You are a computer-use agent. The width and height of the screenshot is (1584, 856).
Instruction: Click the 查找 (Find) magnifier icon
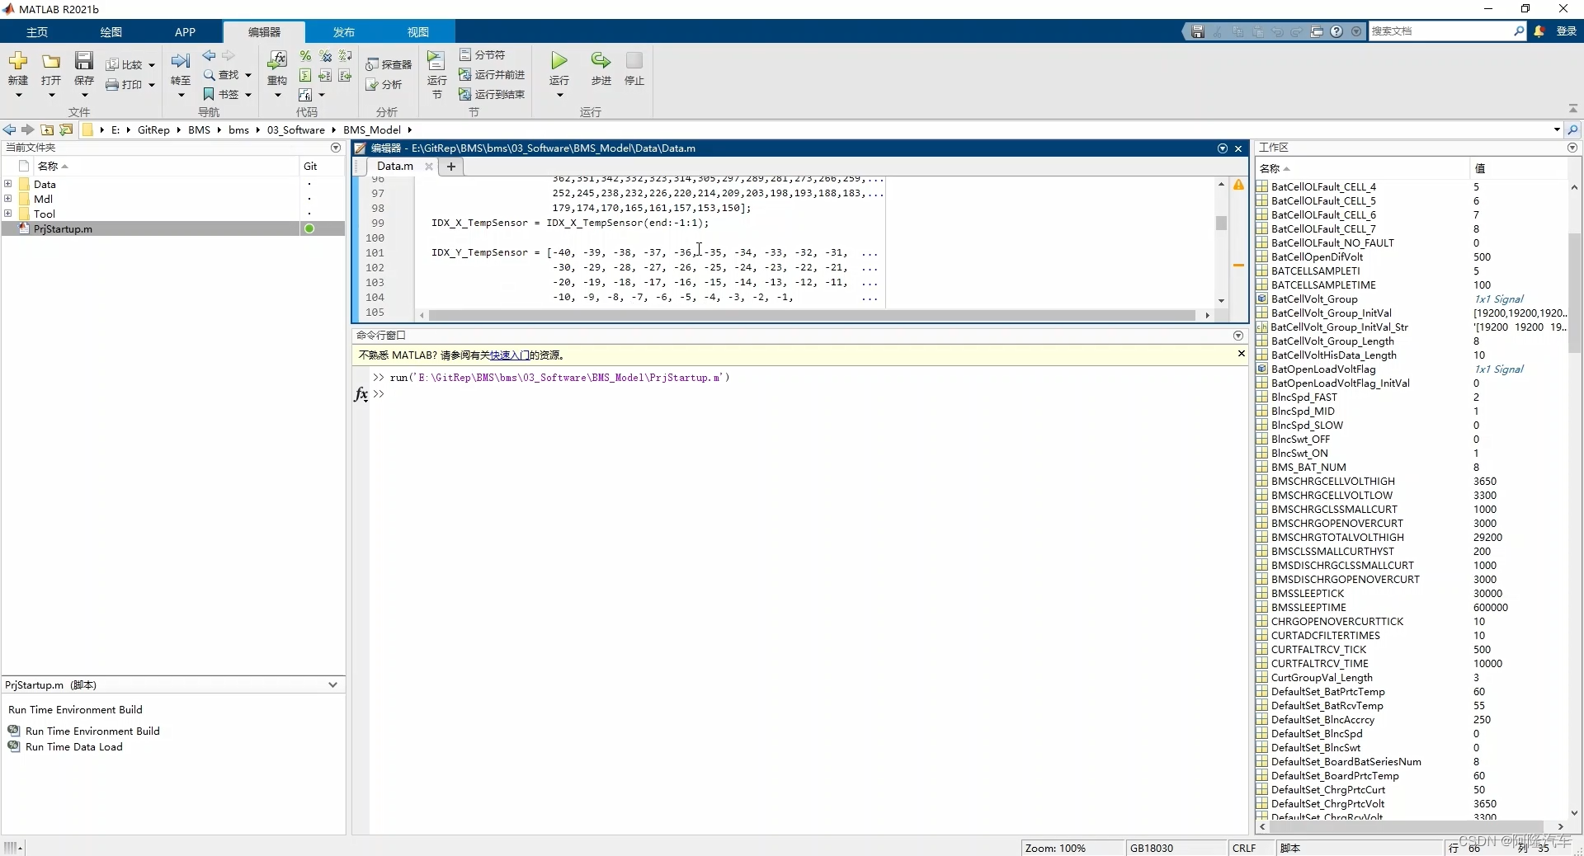210,74
